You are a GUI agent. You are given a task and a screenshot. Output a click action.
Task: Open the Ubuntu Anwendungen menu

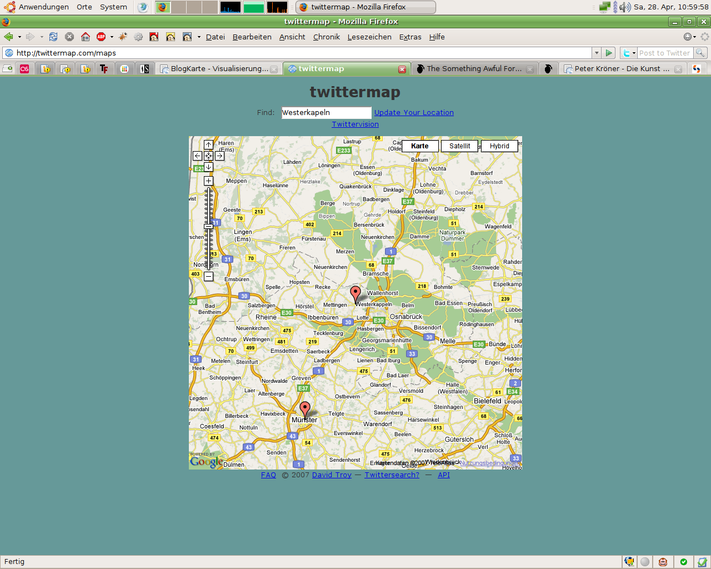click(x=37, y=7)
